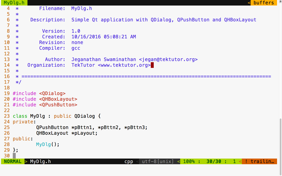Click 'QHBoxLayout' in the description comment

pos(240,20)
